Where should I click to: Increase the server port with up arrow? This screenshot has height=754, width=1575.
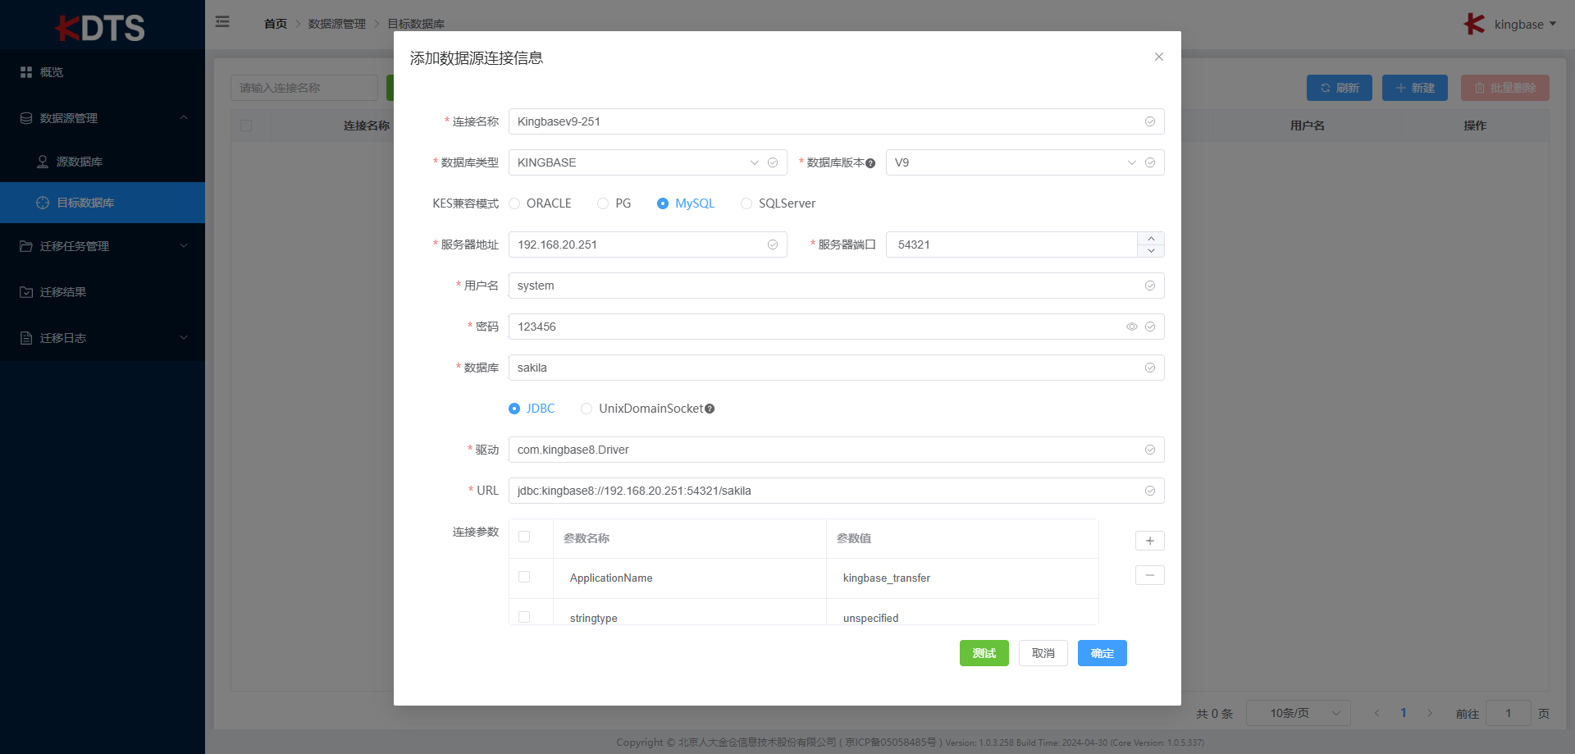click(1151, 239)
